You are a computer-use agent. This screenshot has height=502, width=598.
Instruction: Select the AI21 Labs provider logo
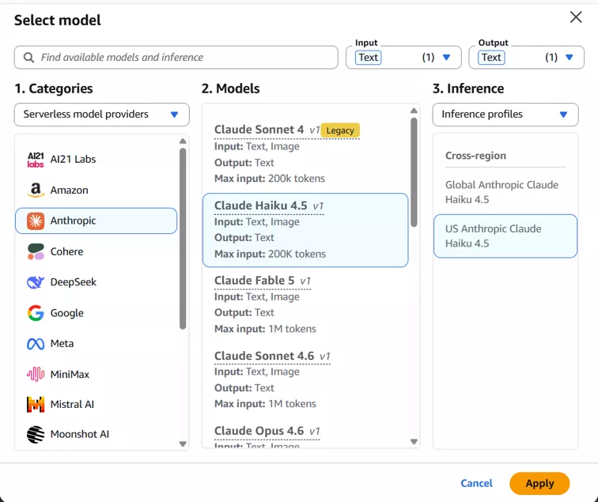pyautogui.click(x=36, y=160)
